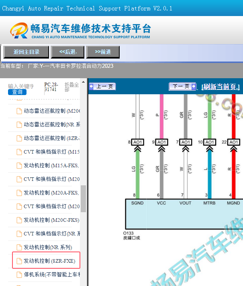The height and width of the screenshot is (286, 243).
Task: Click left arrow icon on 上一页
Action: (91, 87)
